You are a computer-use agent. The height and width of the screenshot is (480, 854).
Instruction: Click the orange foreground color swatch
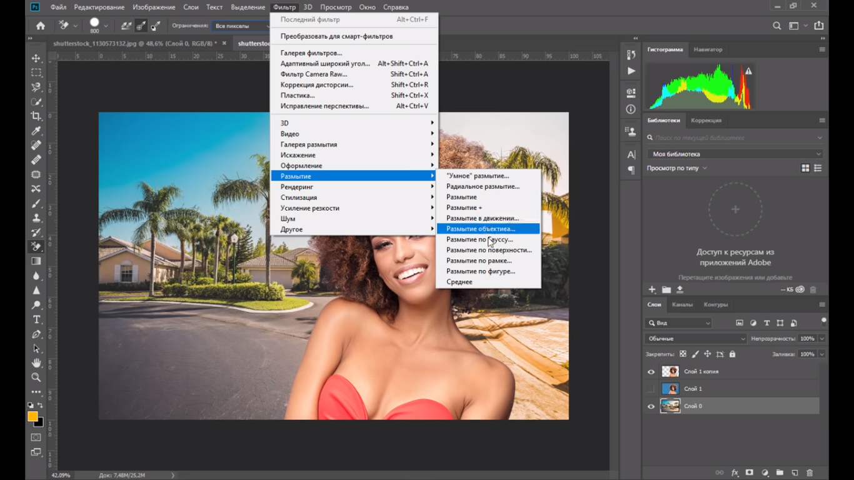point(33,417)
